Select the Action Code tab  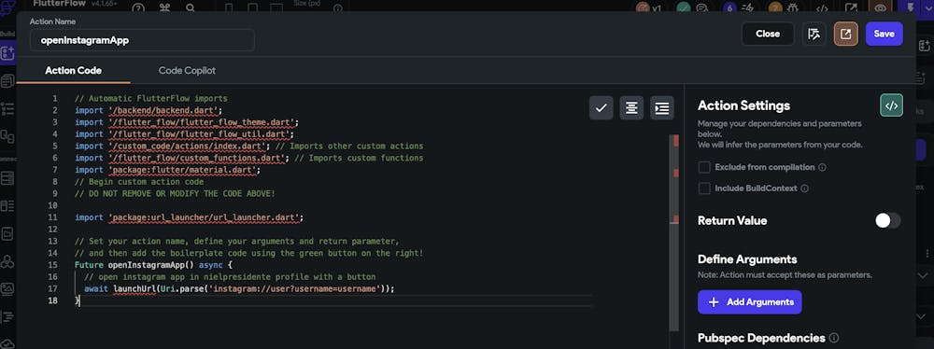(73, 70)
